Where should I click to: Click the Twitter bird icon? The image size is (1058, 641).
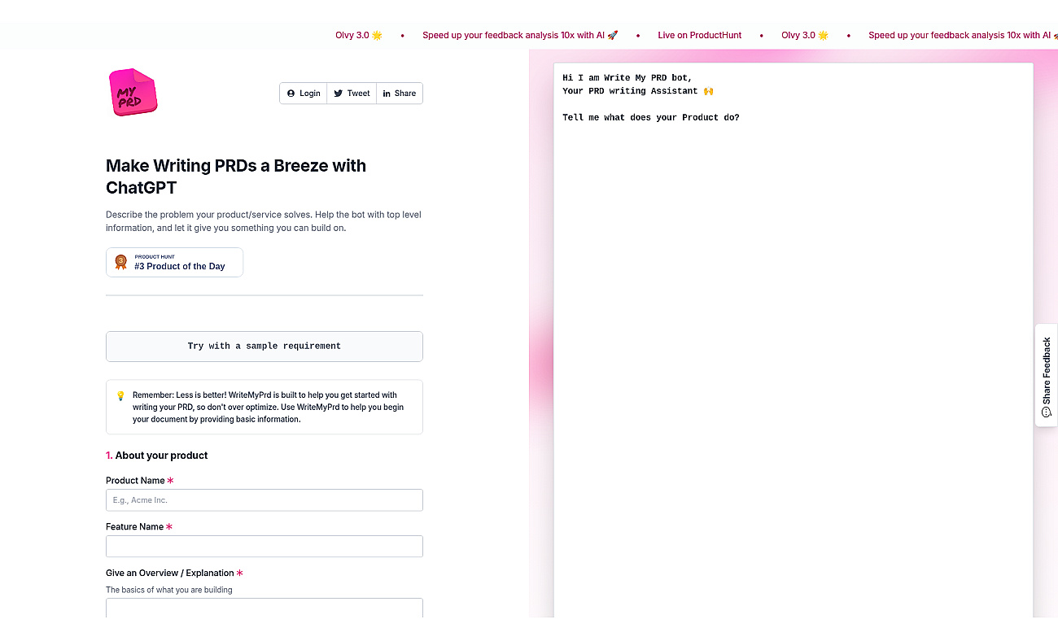tap(338, 94)
